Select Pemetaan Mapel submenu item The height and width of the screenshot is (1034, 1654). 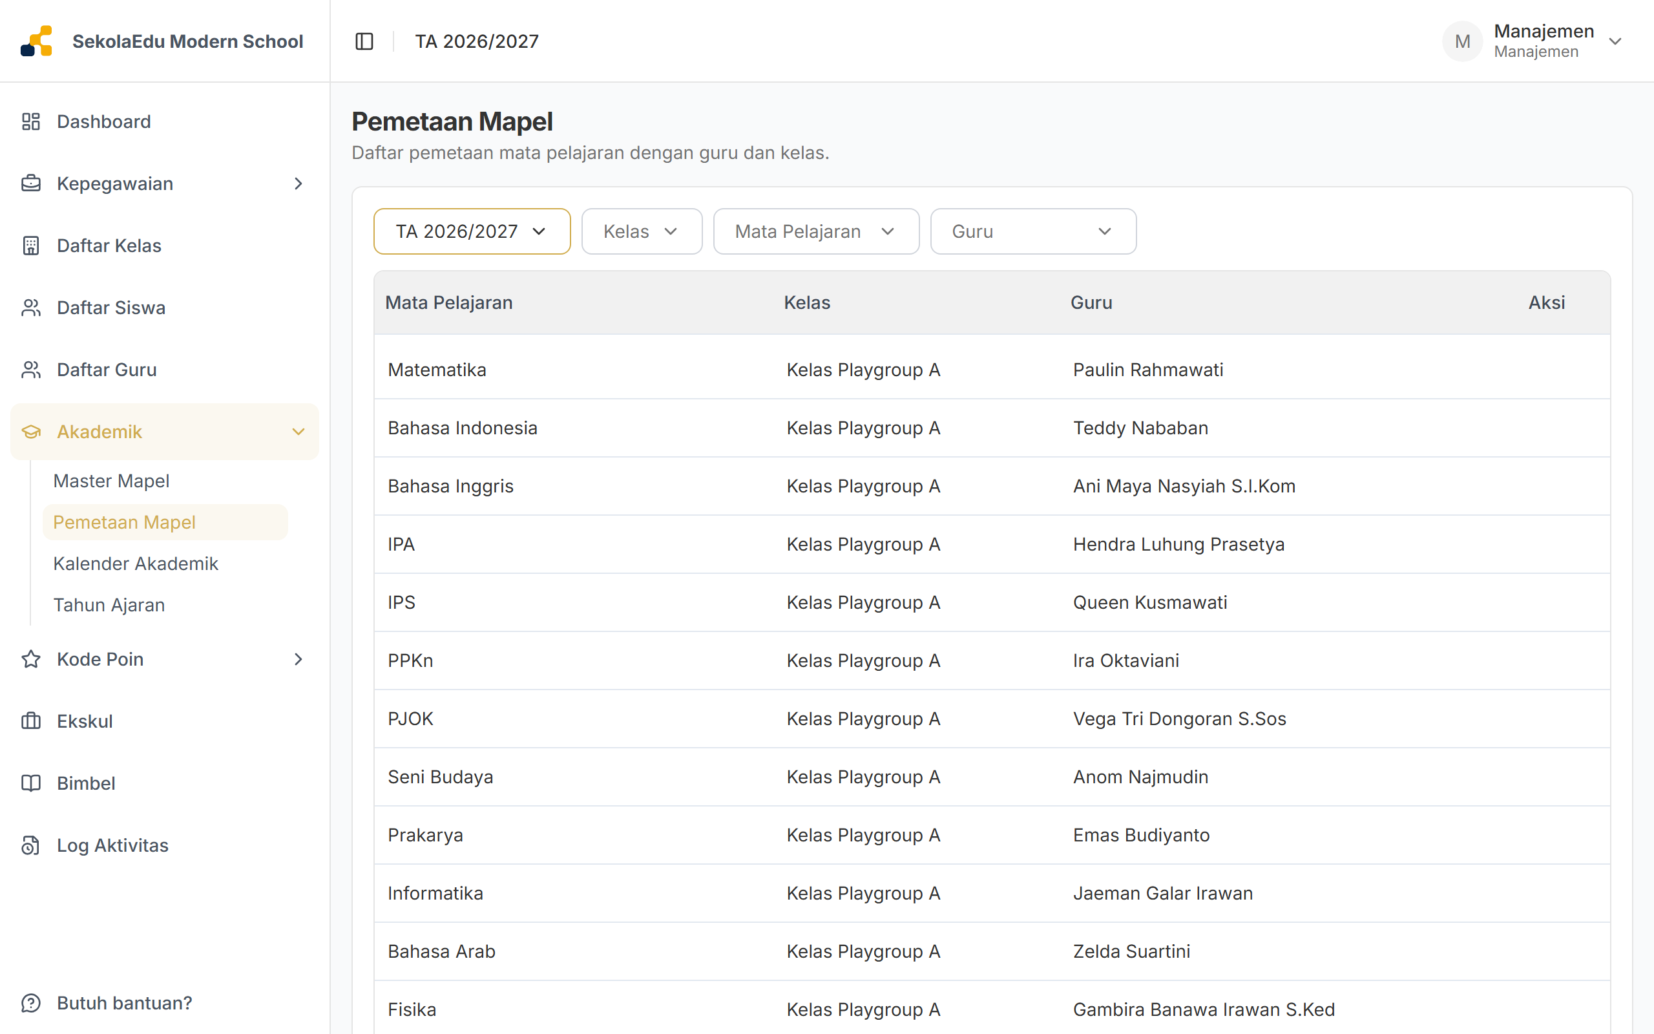click(165, 522)
